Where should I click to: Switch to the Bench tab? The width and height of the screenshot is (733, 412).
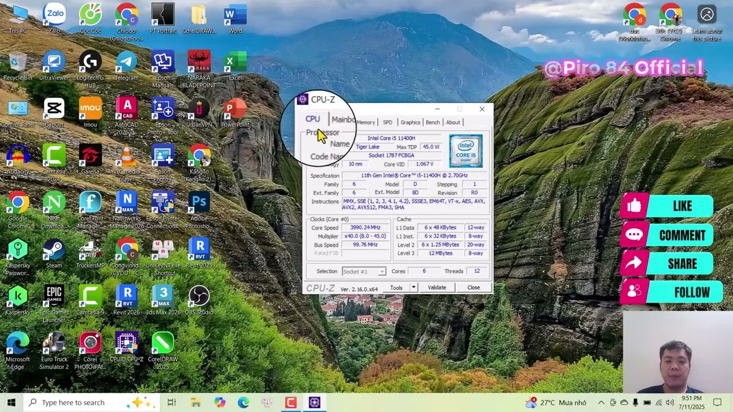click(x=433, y=122)
